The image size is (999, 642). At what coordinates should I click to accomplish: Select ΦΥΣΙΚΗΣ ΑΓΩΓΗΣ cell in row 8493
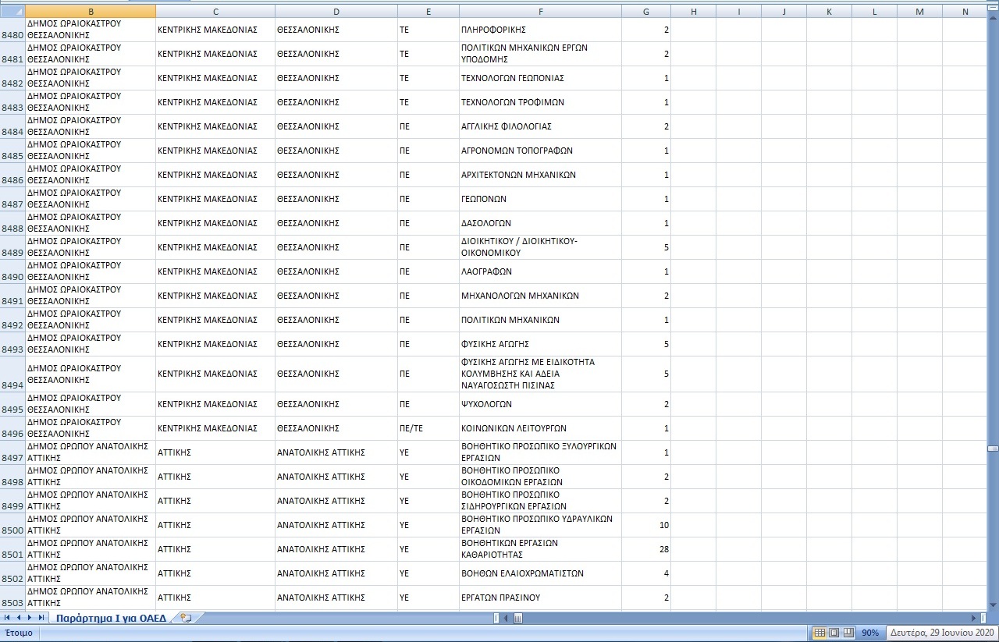(541, 344)
